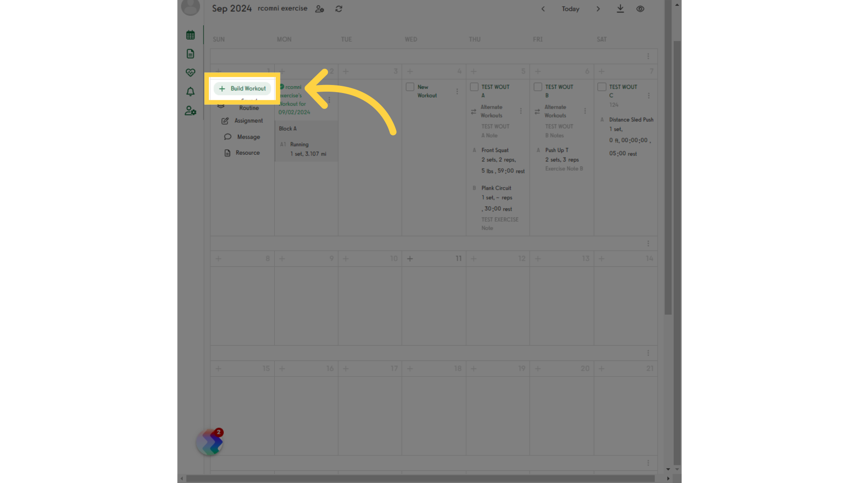Click Today navigation button
Image resolution: width=859 pixels, height=483 pixels.
click(570, 9)
